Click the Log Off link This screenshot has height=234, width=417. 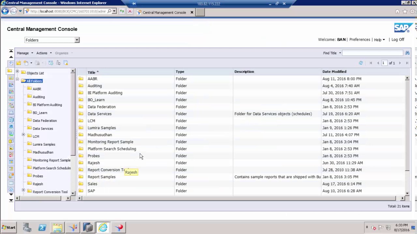coord(398,40)
